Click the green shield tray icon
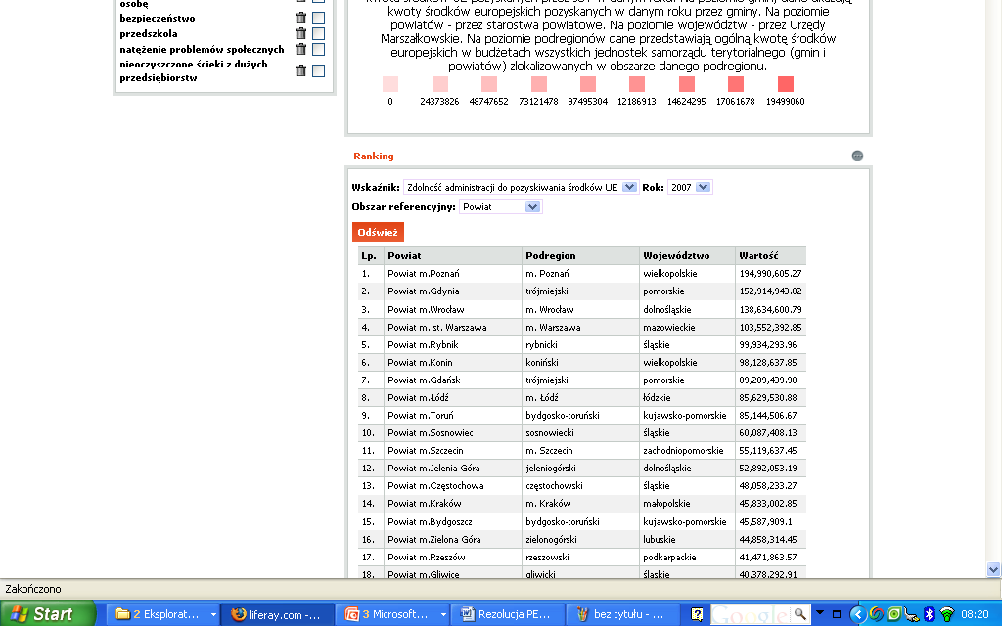 click(894, 614)
